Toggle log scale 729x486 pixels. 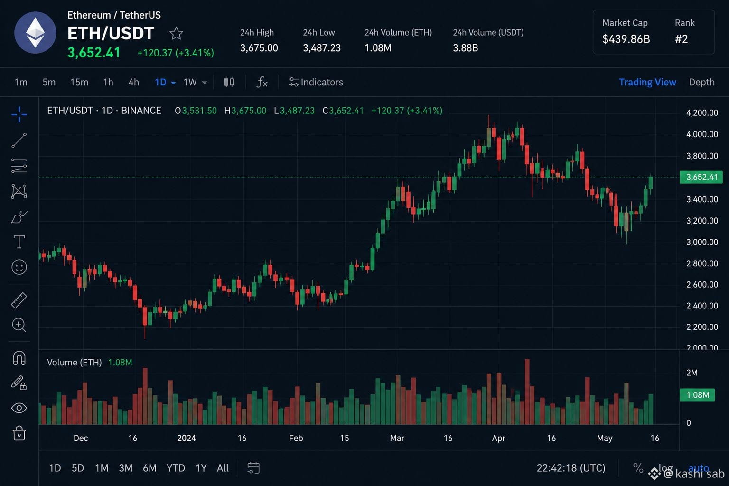[665, 468]
